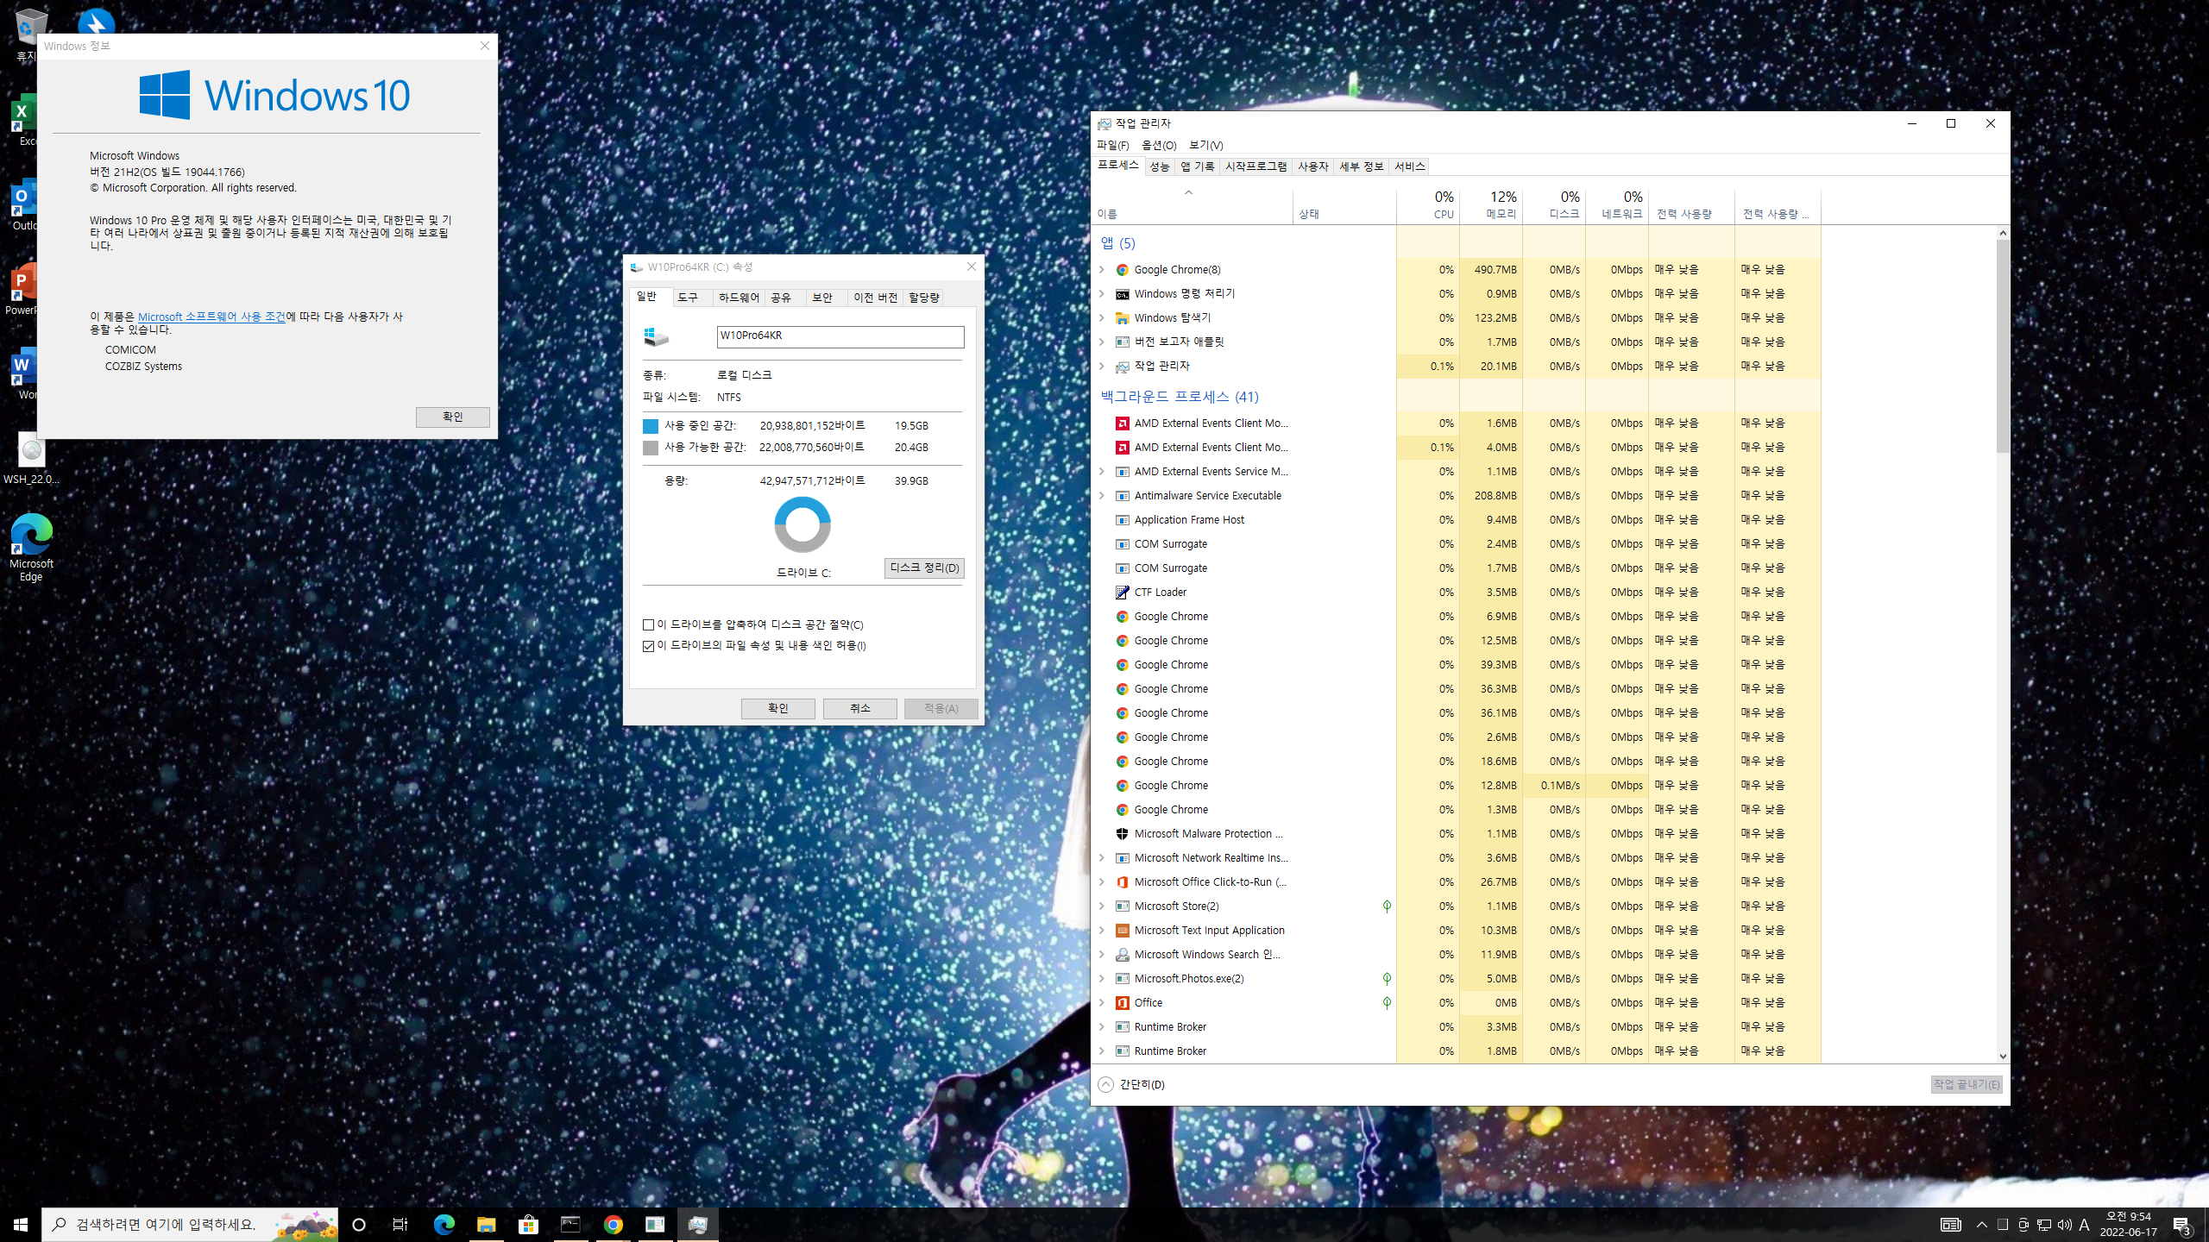2209x1242 pixels.
Task: Select Google Chrome(8) app icon row
Action: click(1122, 270)
